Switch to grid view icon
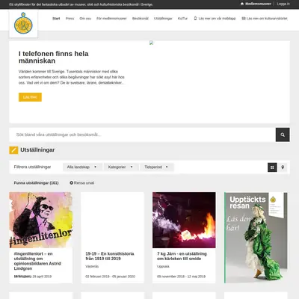This screenshot has width=299, height=299. point(272,167)
